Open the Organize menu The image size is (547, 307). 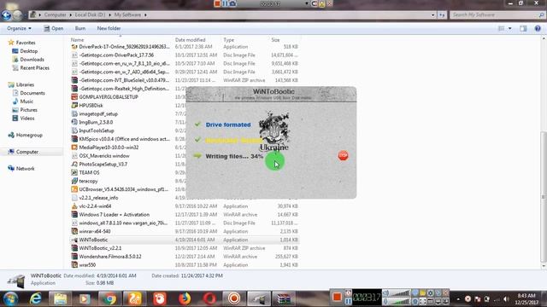tap(19, 28)
